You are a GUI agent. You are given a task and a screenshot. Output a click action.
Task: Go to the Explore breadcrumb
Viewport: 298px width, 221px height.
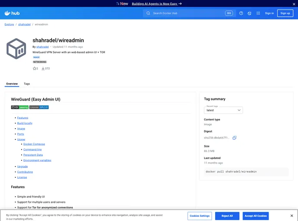pyautogui.click(x=10, y=25)
